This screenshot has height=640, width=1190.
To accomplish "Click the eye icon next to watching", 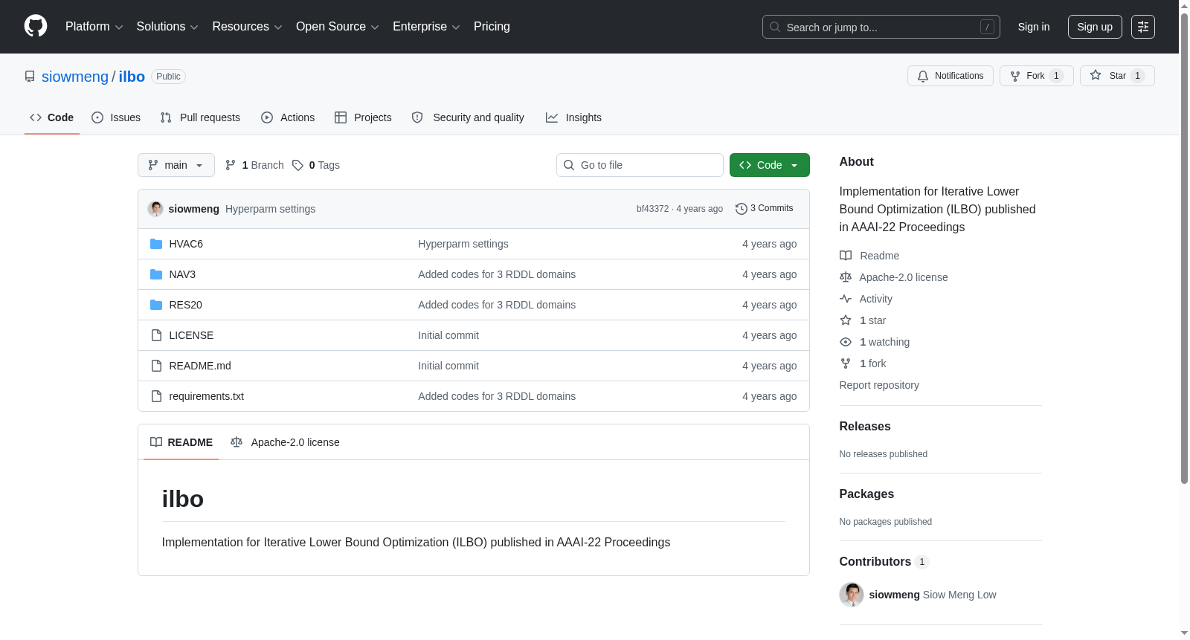I will (x=846, y=342).
